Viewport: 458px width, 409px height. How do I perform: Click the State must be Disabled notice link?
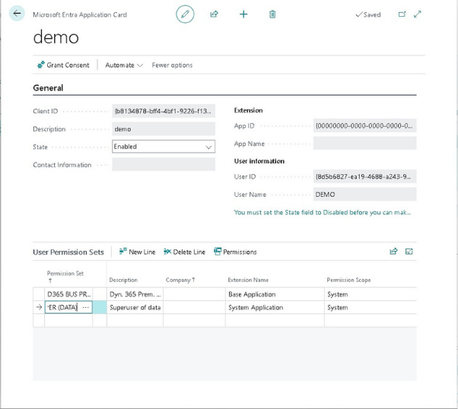(323, 212)
